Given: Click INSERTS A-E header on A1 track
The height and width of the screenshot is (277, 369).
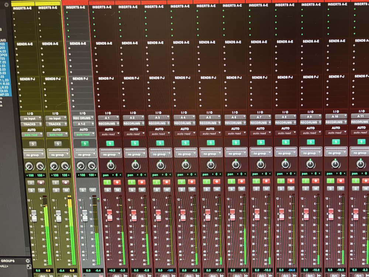Looking at the screenshot, I should coord(102,7).
